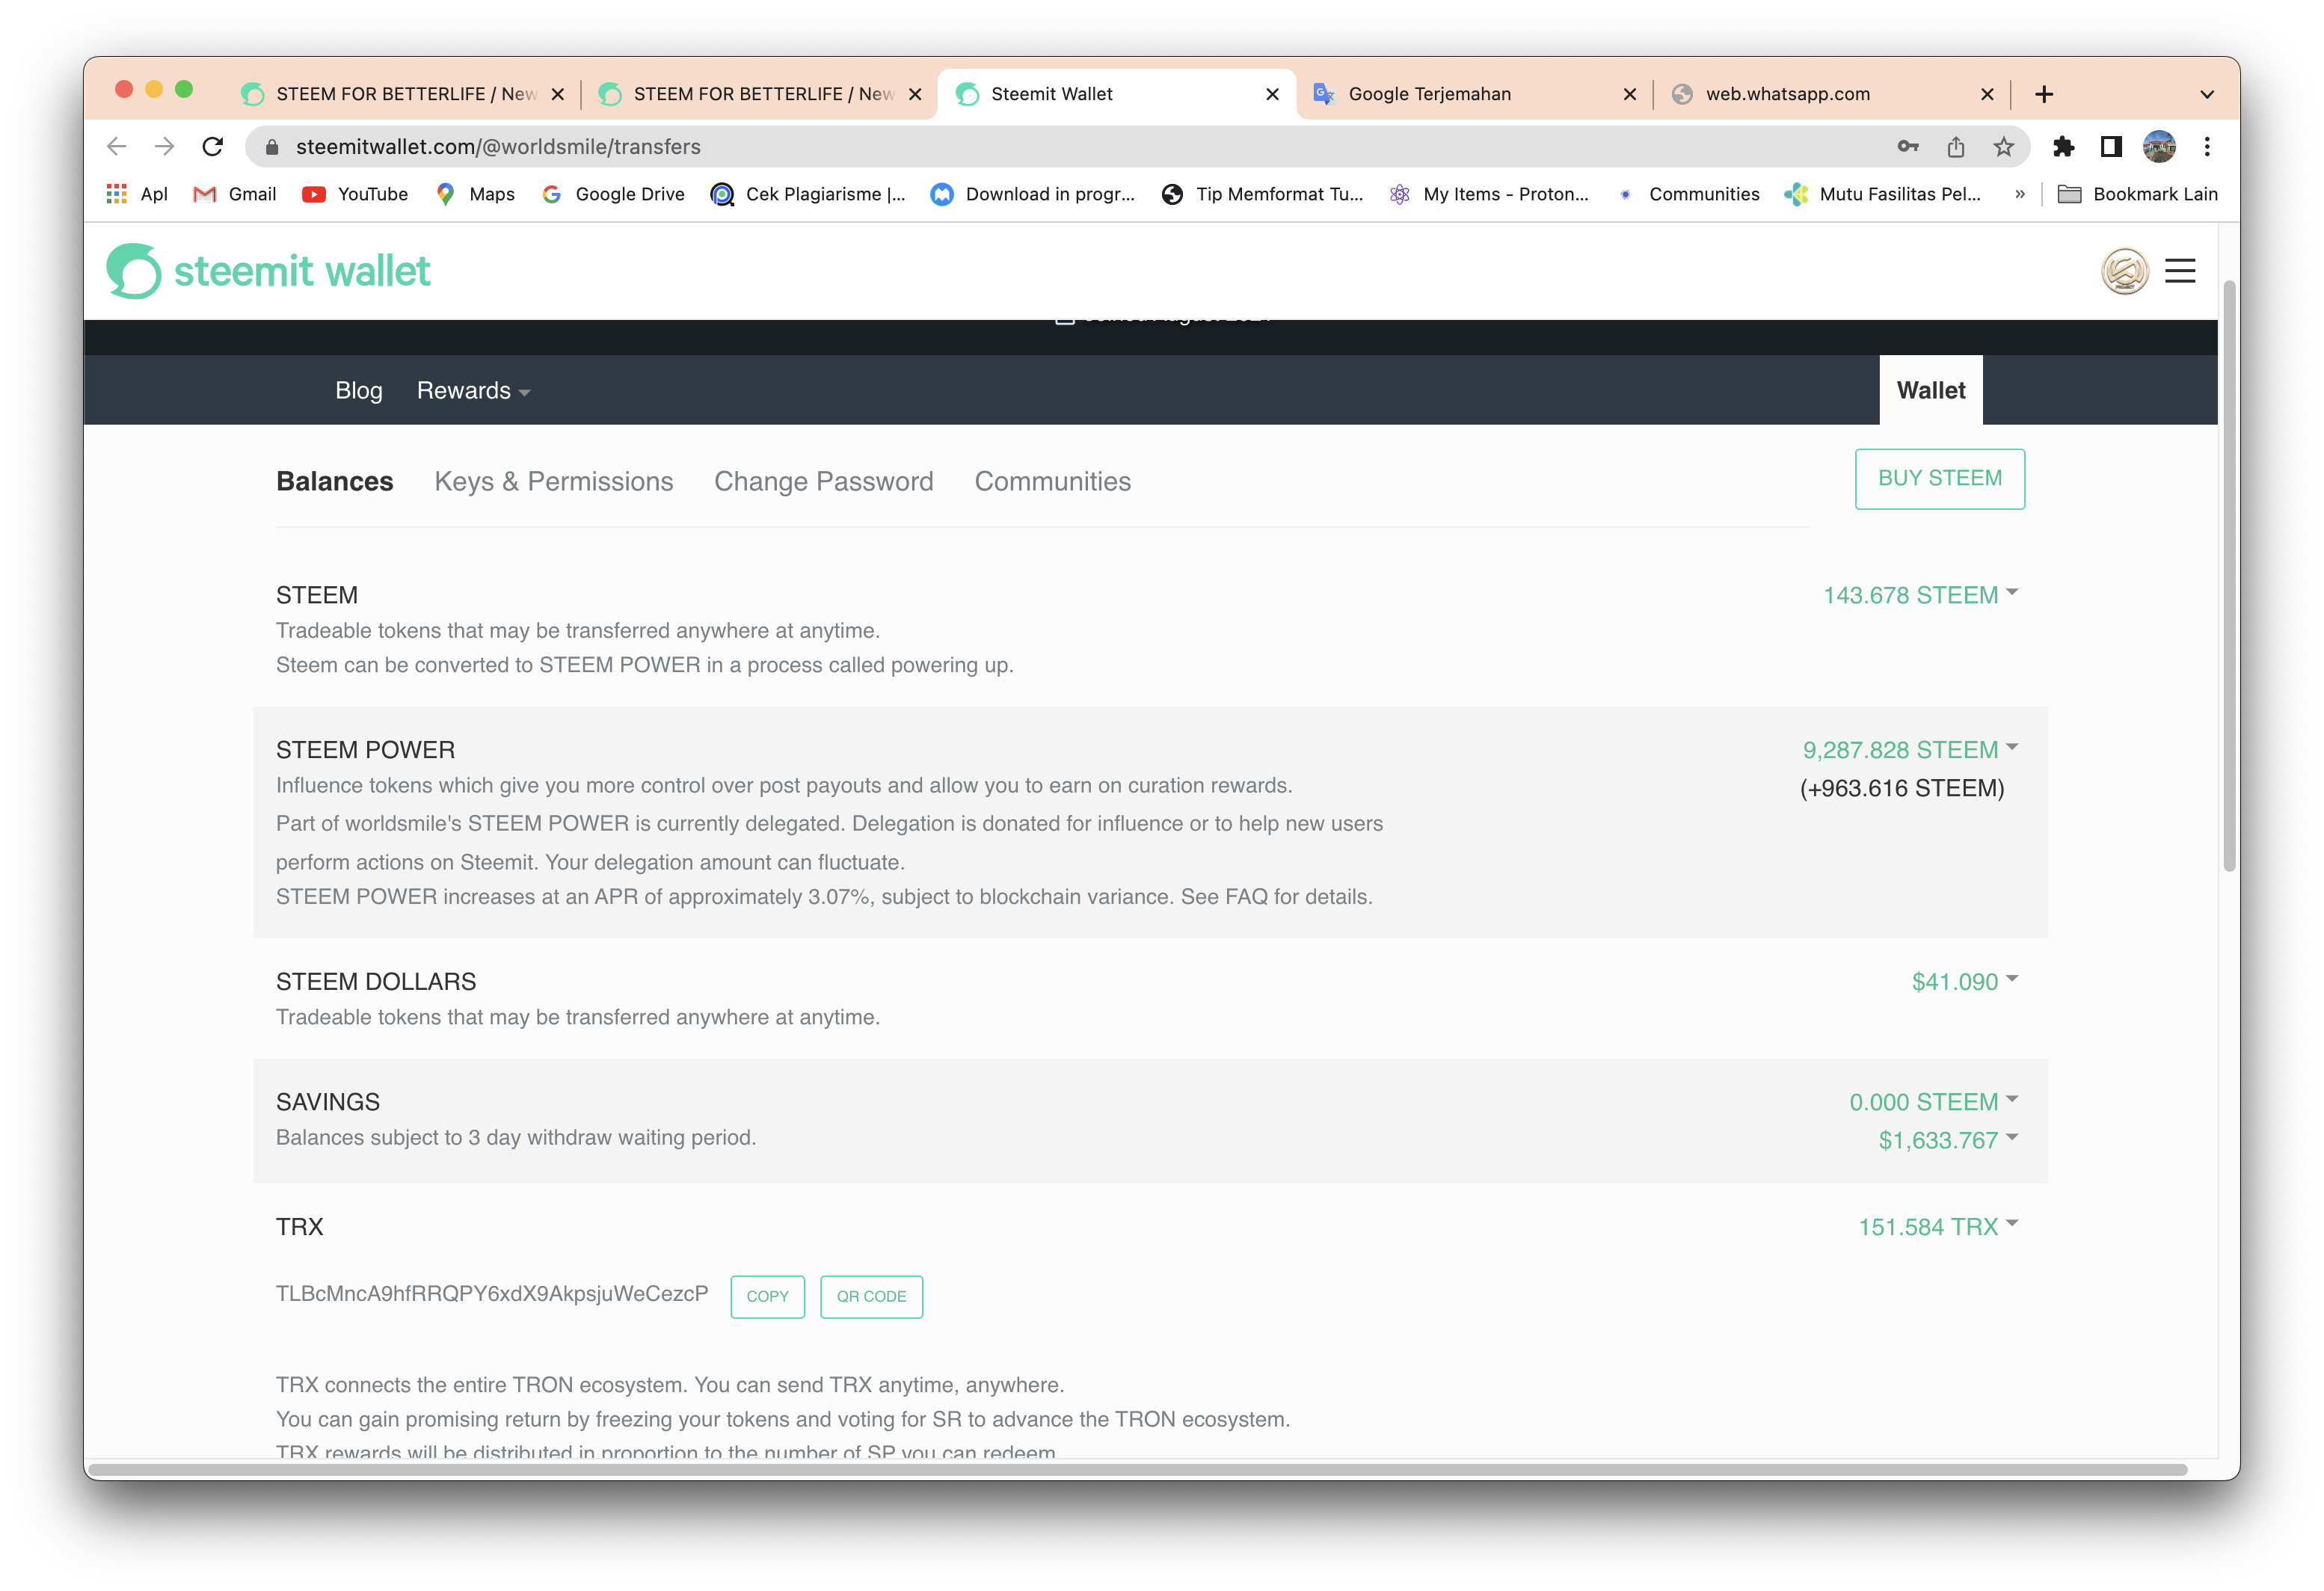Viewport: 2324px width, 1591px height.
Task: Open the 143.678 STEEM balance dropdown
Action: click(1921, 595)
